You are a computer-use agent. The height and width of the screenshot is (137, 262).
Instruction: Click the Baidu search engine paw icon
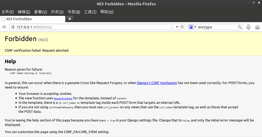191,27
